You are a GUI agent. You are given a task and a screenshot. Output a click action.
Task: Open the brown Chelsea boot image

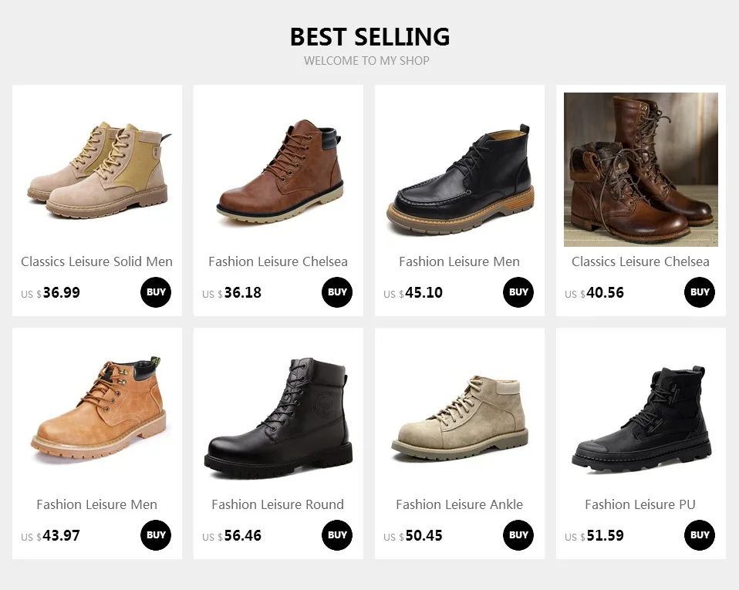coord(278,170)
